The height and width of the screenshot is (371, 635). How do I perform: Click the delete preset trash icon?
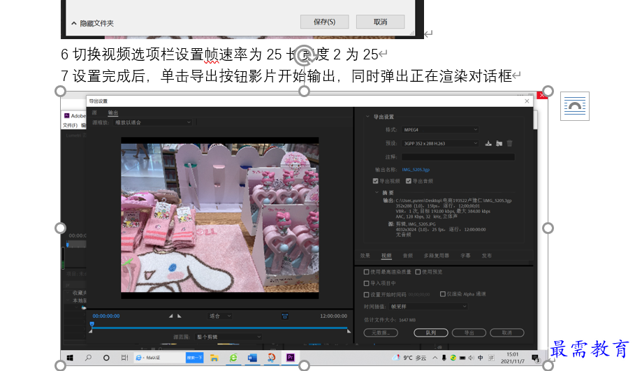click(509, 143)
